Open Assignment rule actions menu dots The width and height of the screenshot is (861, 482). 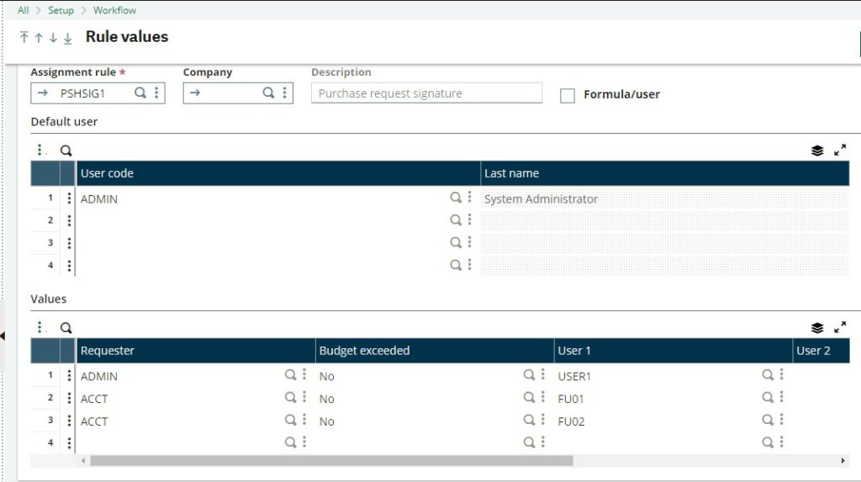156,93
